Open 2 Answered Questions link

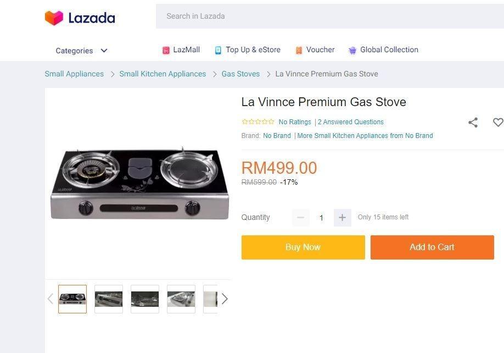[351, 122]
